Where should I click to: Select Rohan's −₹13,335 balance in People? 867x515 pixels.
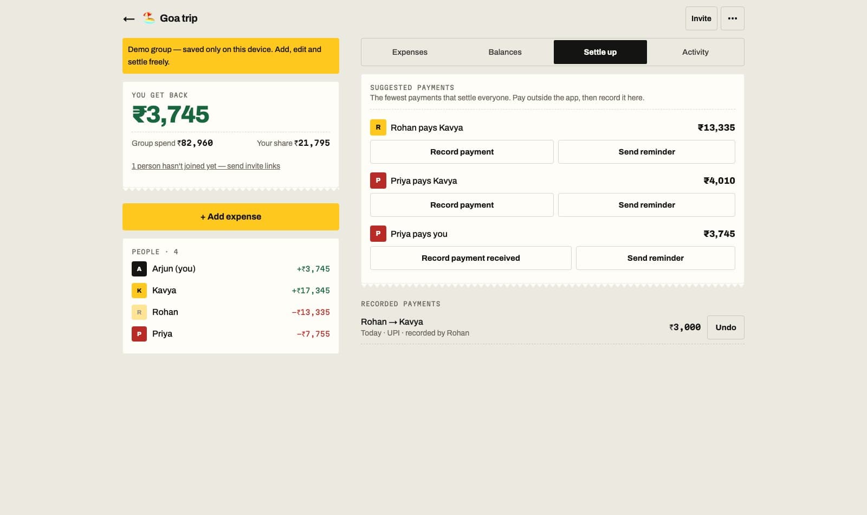(311, 312)
